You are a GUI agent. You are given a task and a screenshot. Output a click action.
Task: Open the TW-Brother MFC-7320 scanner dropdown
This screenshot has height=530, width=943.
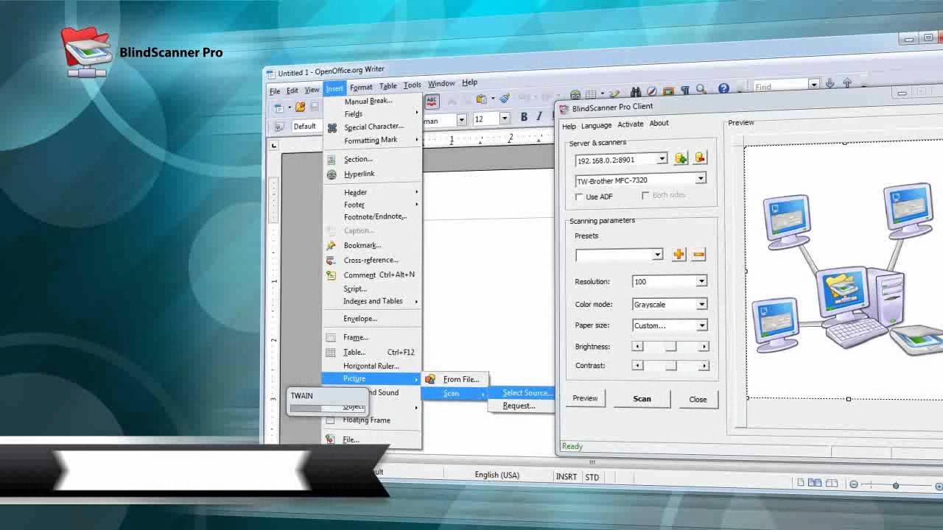click(x=701, y=178)
